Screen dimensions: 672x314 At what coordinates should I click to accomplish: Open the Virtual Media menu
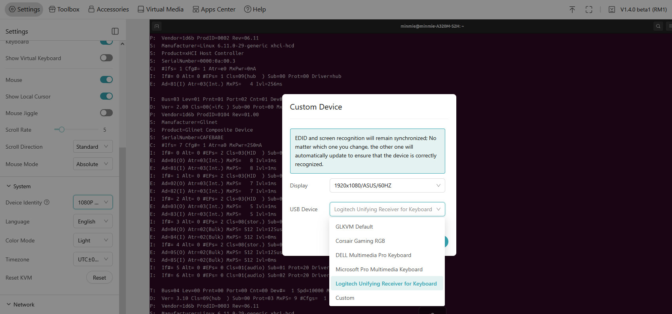pyautogui.click(x=160, y=9)
